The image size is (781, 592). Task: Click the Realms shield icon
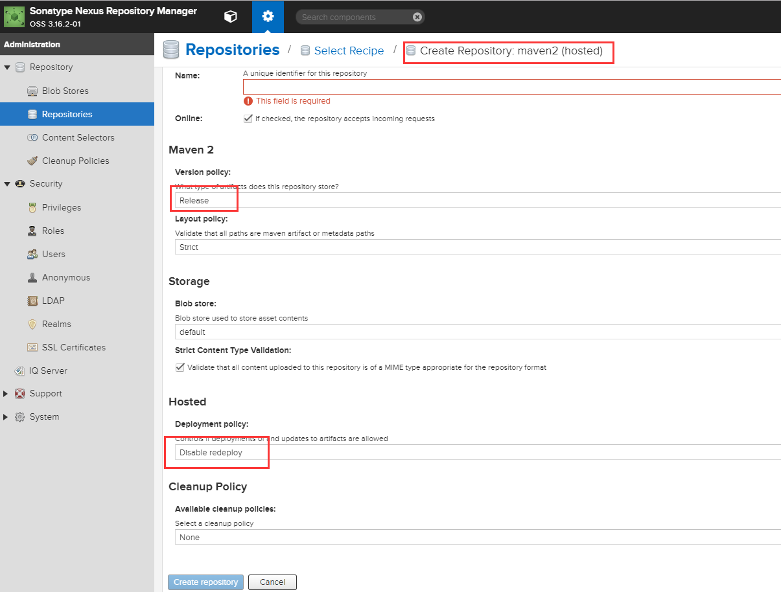32,324
